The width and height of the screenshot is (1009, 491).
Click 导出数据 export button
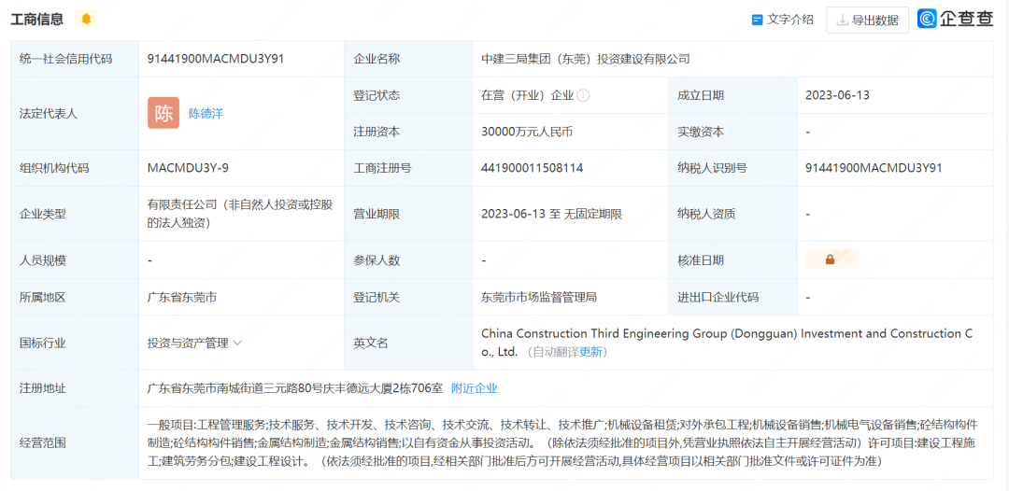(x=867, y=20)
